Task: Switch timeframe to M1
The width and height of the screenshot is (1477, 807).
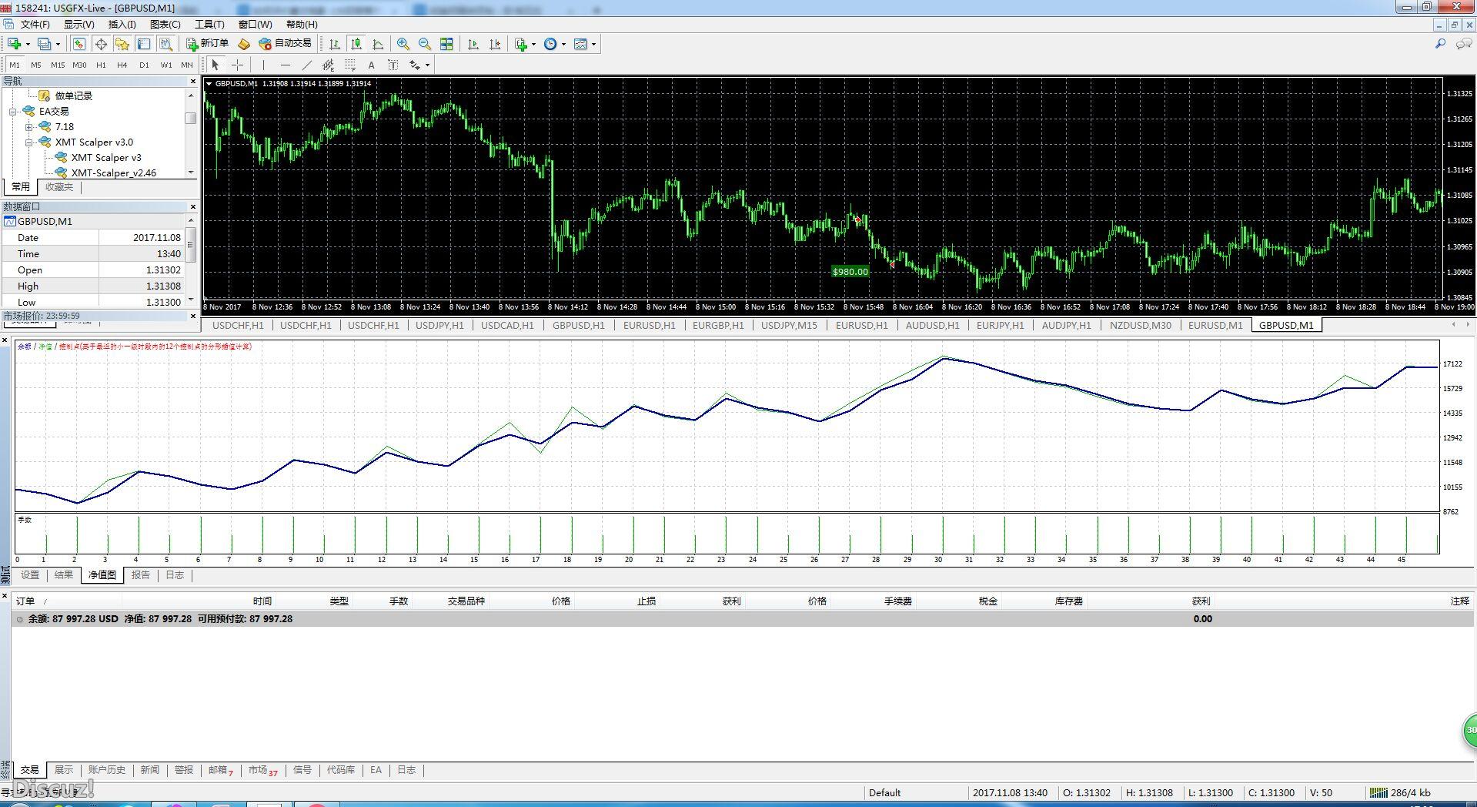Action: click(x=15, y=65)
